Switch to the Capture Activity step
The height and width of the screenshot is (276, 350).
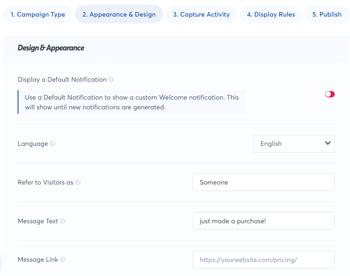coord(201,14)
